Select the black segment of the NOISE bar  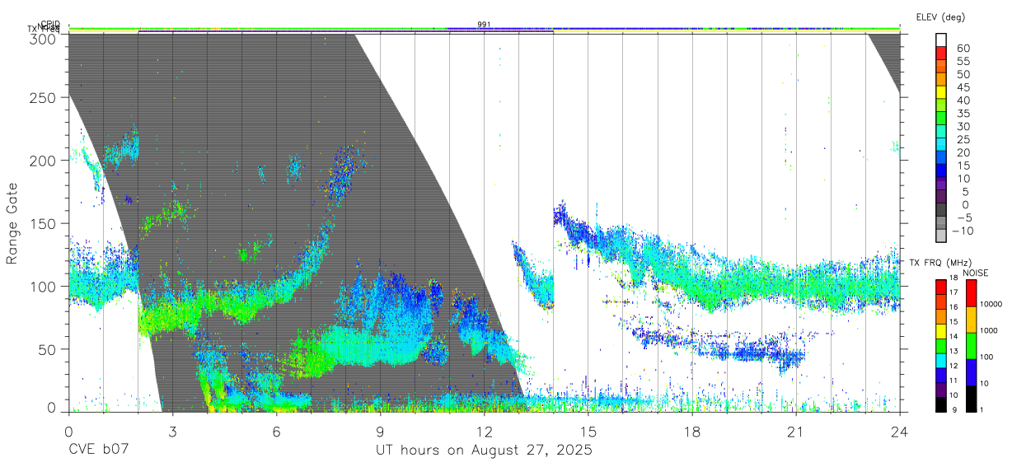pos(971,397)
